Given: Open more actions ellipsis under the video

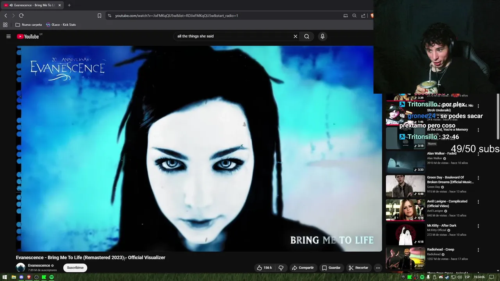Looking at the screenshot, I should pos(378,268).
